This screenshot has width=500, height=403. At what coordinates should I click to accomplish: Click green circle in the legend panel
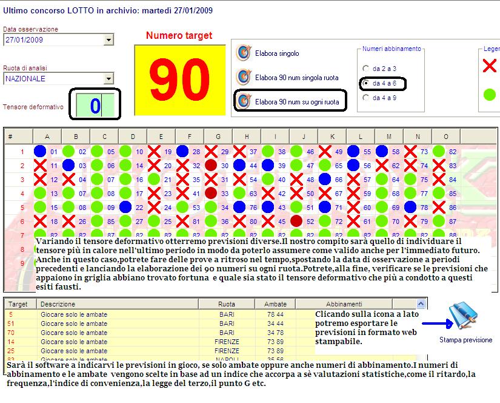coord(490,95)
